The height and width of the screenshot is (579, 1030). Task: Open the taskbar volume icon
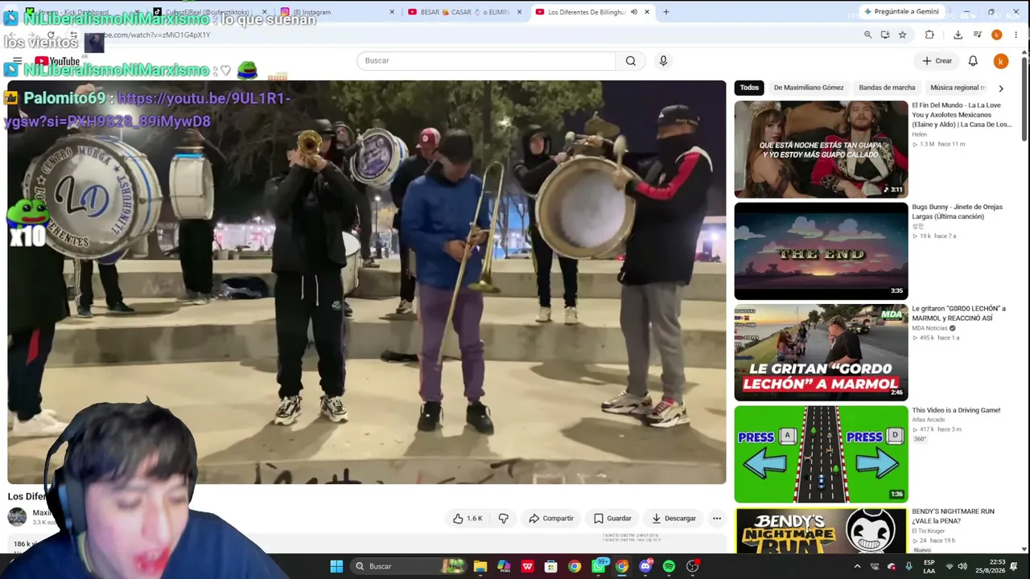point(962,566)
